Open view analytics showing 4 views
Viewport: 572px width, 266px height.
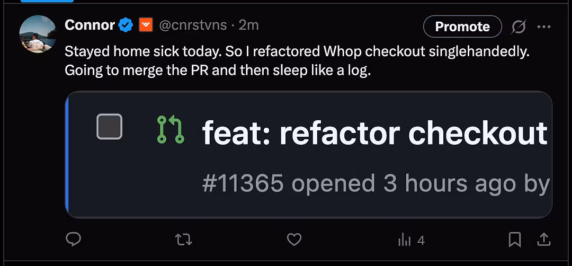click(411, 240)
